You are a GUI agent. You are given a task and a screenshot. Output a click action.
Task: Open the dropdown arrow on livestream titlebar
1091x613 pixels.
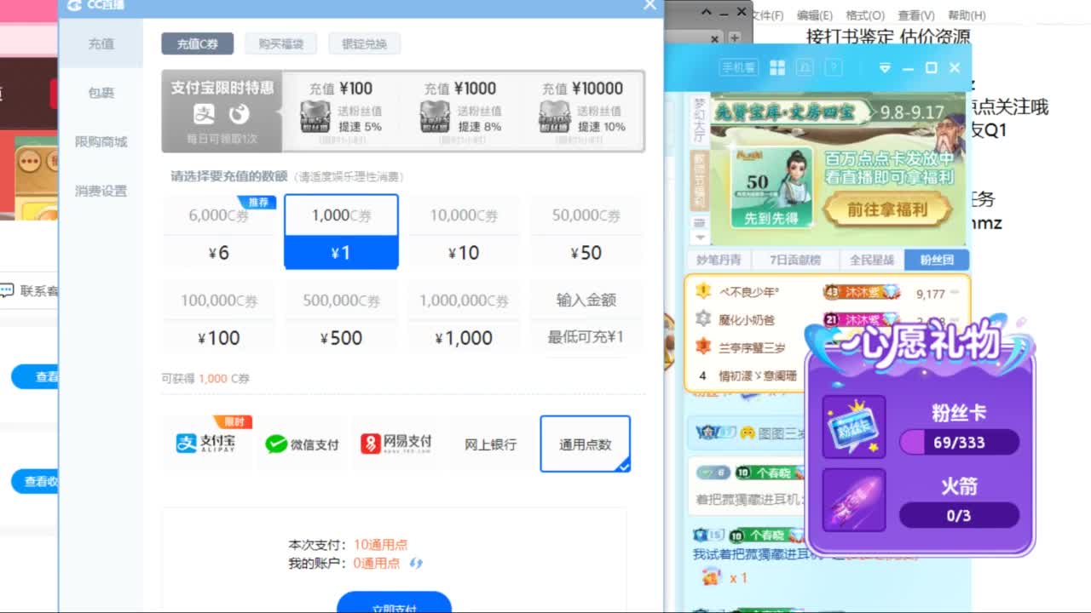[x=885, y=67]
